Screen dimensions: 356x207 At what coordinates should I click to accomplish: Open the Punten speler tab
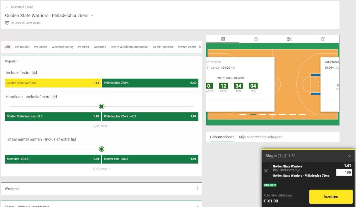[x=187, y=47]
